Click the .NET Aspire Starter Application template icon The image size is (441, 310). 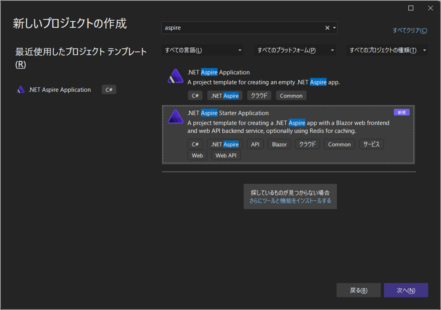175,116
